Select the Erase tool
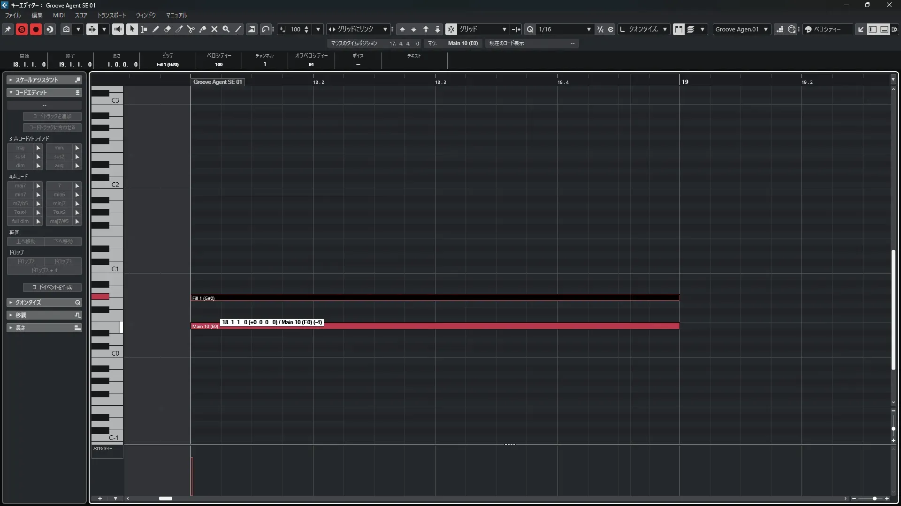Image resolution: width=901 pixels, height=506 pixels. (x=167, y=29)
